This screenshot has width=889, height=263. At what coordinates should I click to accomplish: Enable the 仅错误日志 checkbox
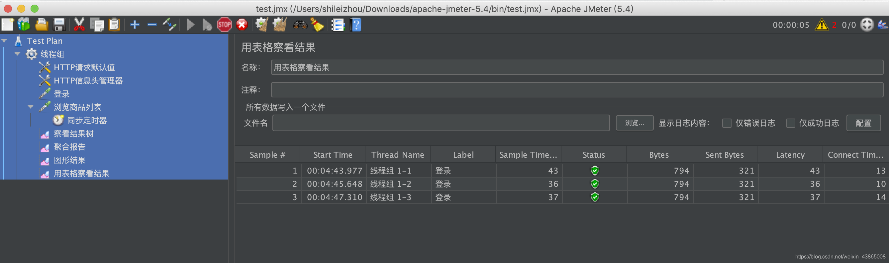727,123
